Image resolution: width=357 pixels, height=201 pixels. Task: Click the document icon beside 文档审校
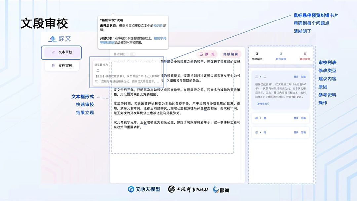point(53,66)
